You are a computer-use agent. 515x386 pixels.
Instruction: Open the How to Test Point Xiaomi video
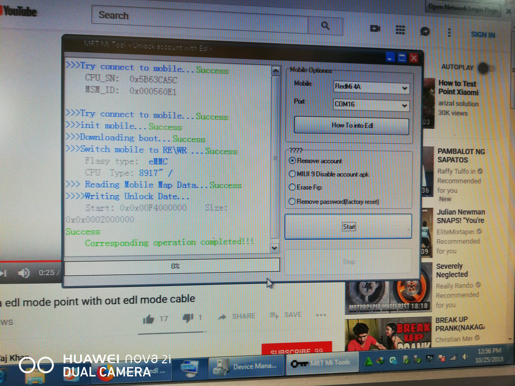coord(458,88)
